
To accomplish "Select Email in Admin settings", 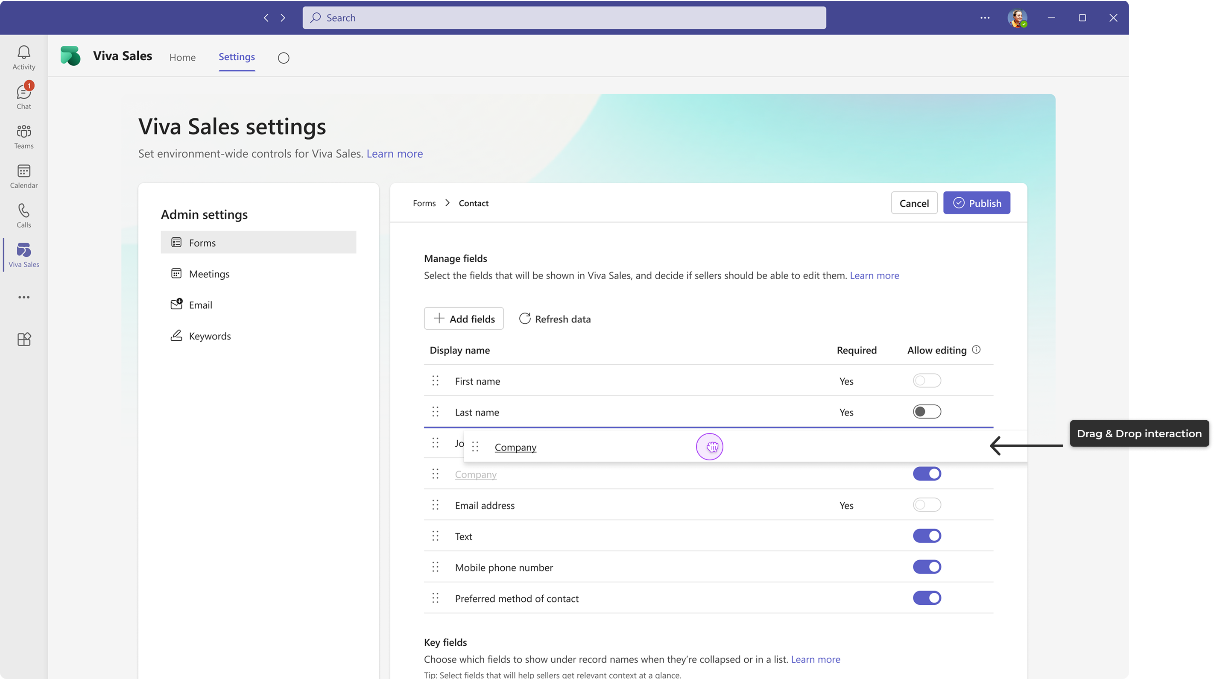I will [x=258, y=305].
